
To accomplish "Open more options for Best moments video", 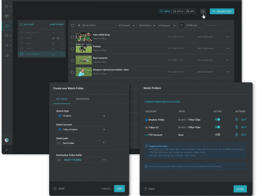I will [x=227, y=60].
